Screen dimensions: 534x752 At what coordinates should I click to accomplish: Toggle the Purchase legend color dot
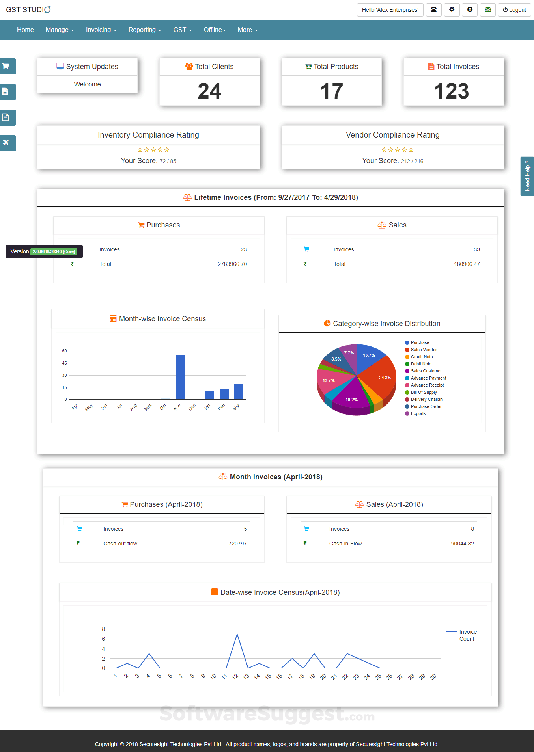pyautogui.click(x=407, y=343)
